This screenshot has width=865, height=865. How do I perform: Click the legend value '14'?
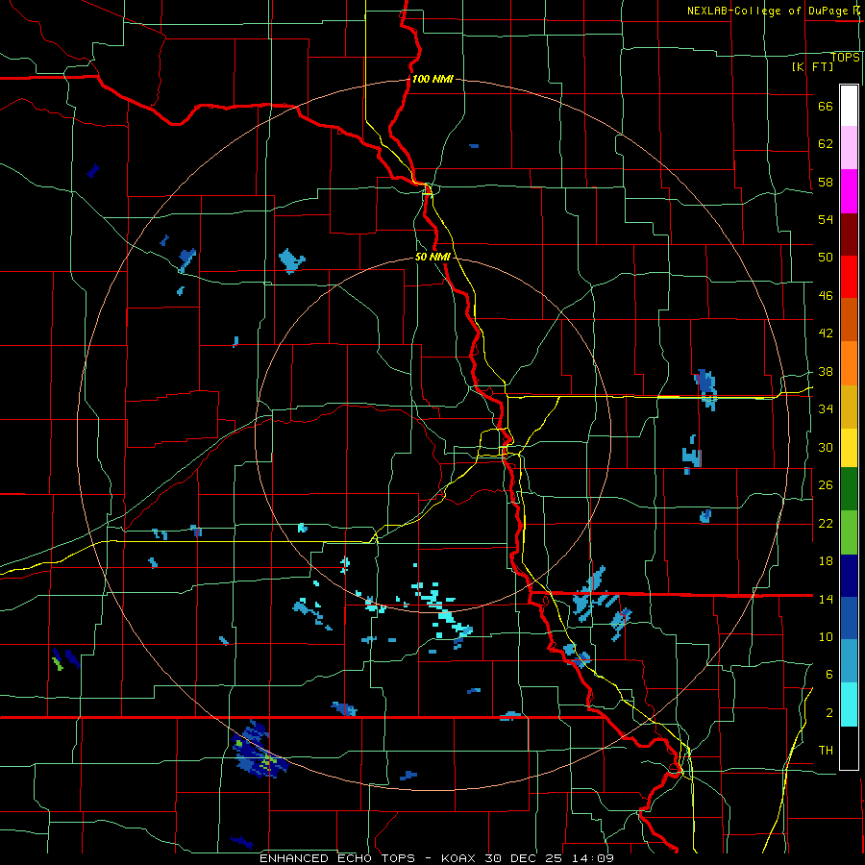[x=826, y=599]
